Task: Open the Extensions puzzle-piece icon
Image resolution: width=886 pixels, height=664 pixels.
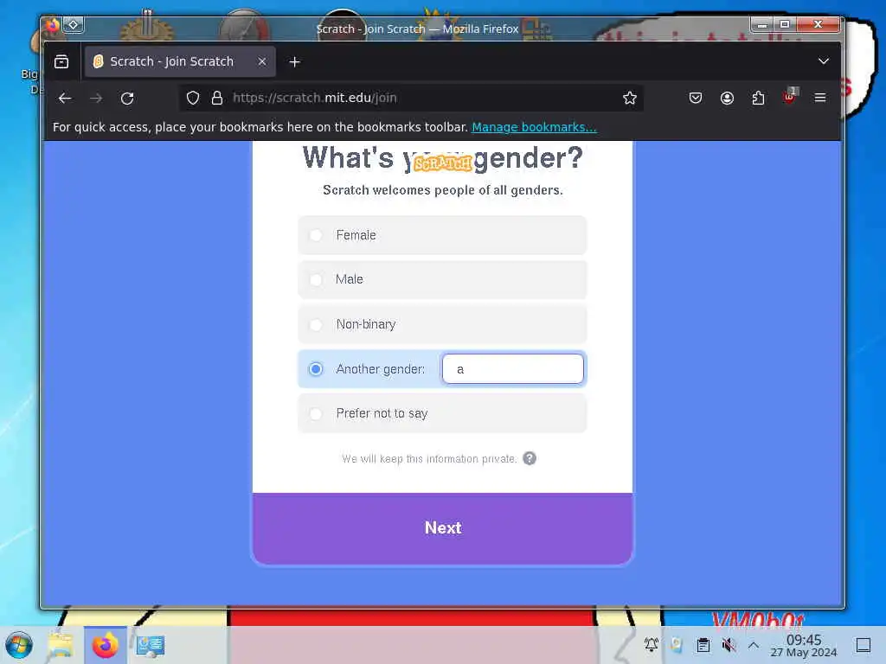Action: tap(758, 99)
